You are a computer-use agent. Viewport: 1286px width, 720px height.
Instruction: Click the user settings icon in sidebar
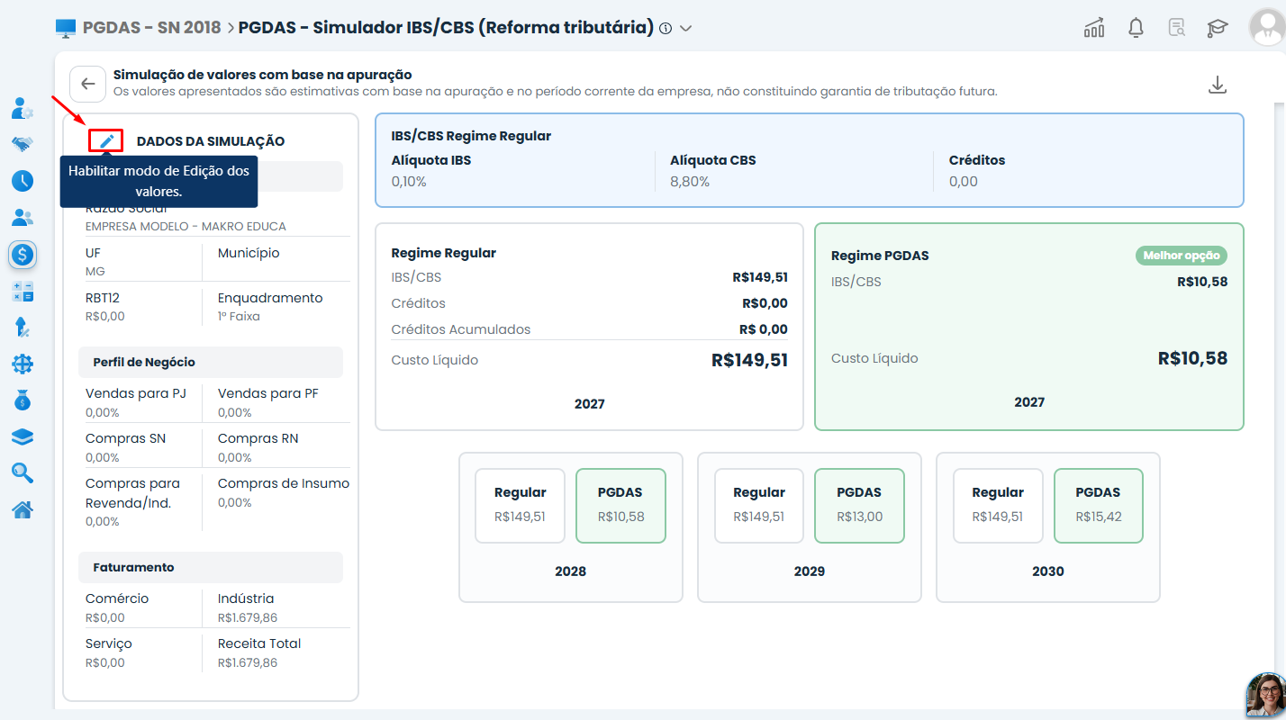tap(23, 108)
